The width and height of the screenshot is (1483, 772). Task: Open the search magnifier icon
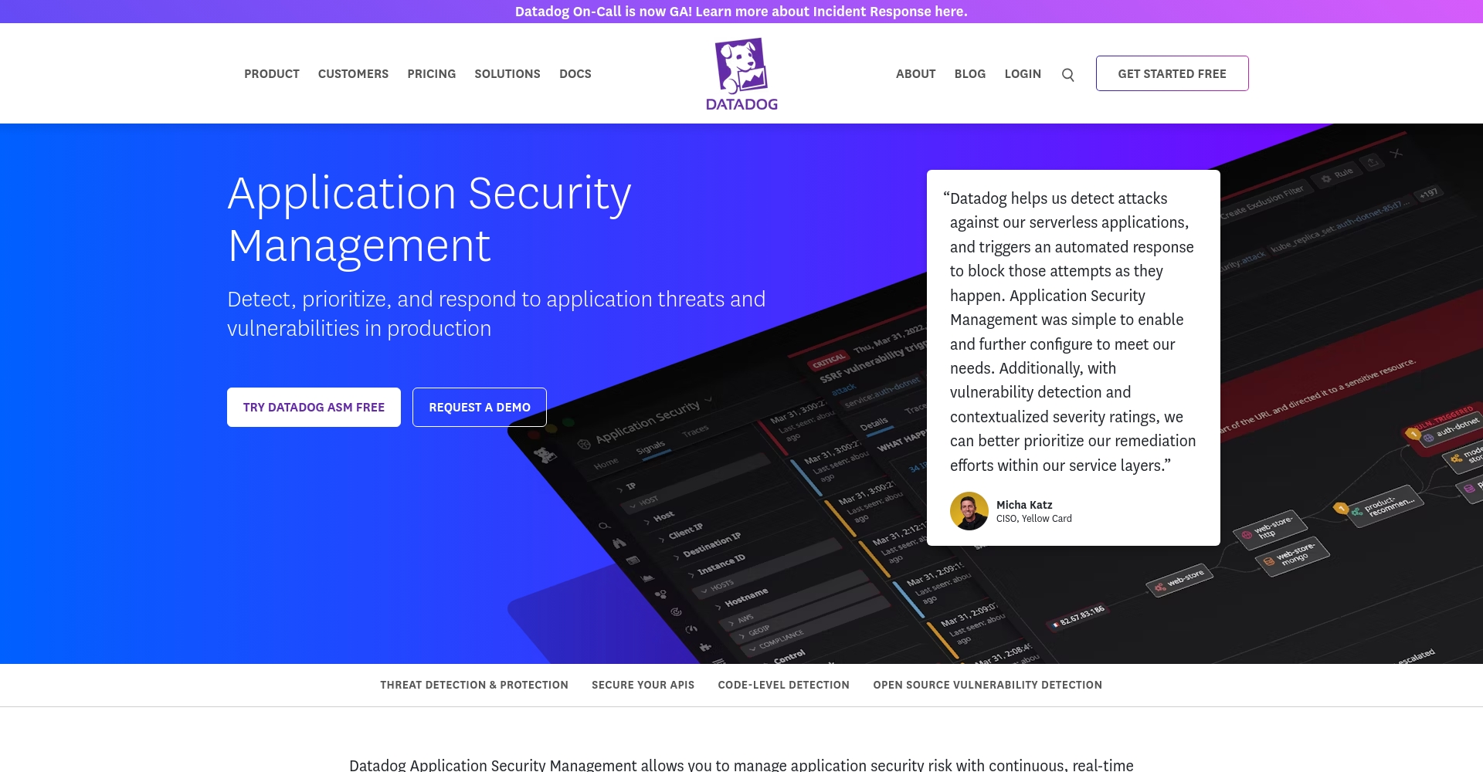coord(1068,75)
